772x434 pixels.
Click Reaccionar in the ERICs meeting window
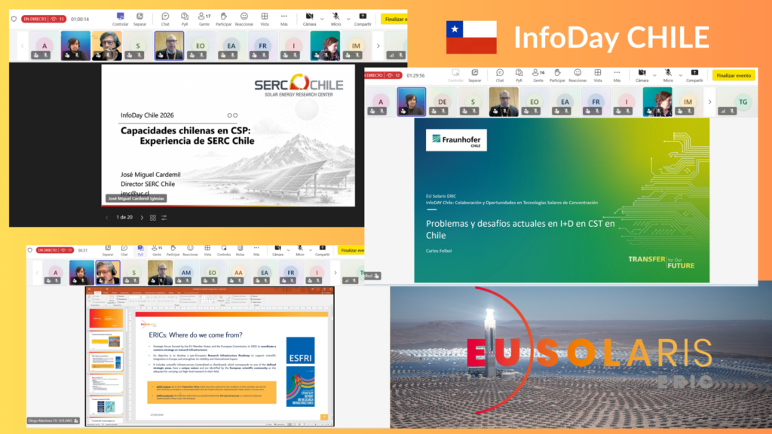(190, 250)
